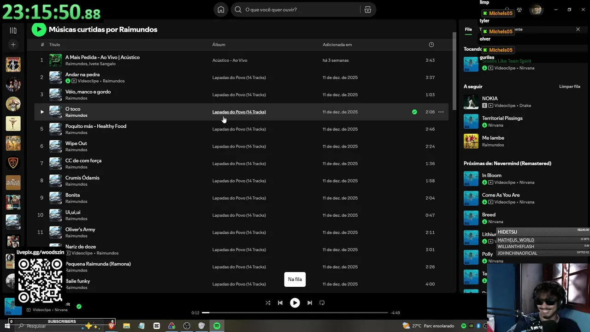
Task: Sort by 'Adicionada em' column header
Action: (x=337, y=45)
